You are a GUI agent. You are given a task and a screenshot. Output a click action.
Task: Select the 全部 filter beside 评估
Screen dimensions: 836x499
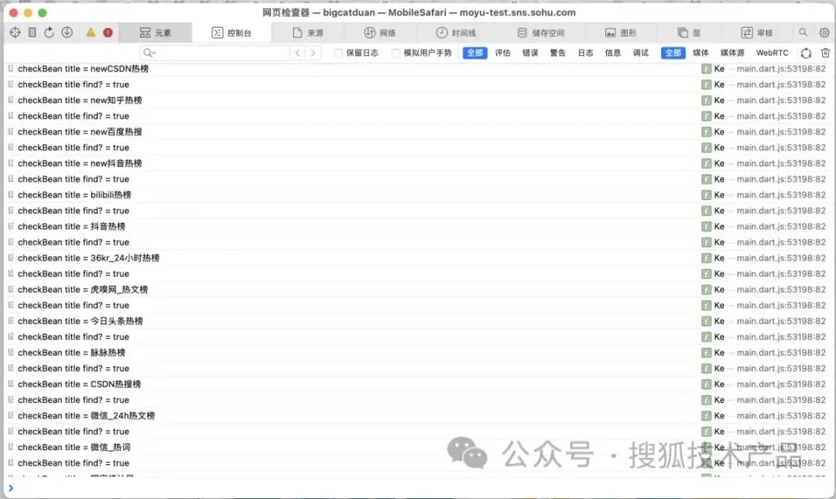coord(475,53)
